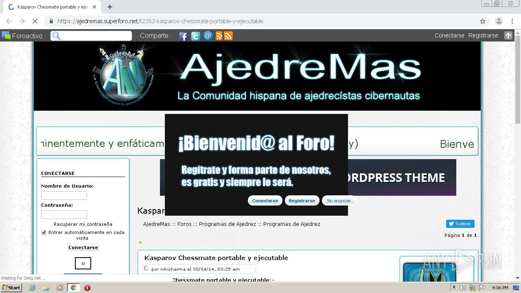Click Registrarse in the top toolbar

[x=483, y=35]
